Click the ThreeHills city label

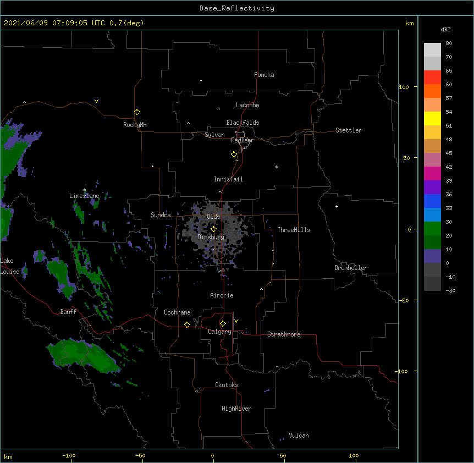(x=294, y=230)
